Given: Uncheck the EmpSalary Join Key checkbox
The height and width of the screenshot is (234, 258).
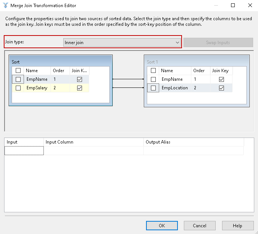Looking at the screenshot, I should click(79, 88).
